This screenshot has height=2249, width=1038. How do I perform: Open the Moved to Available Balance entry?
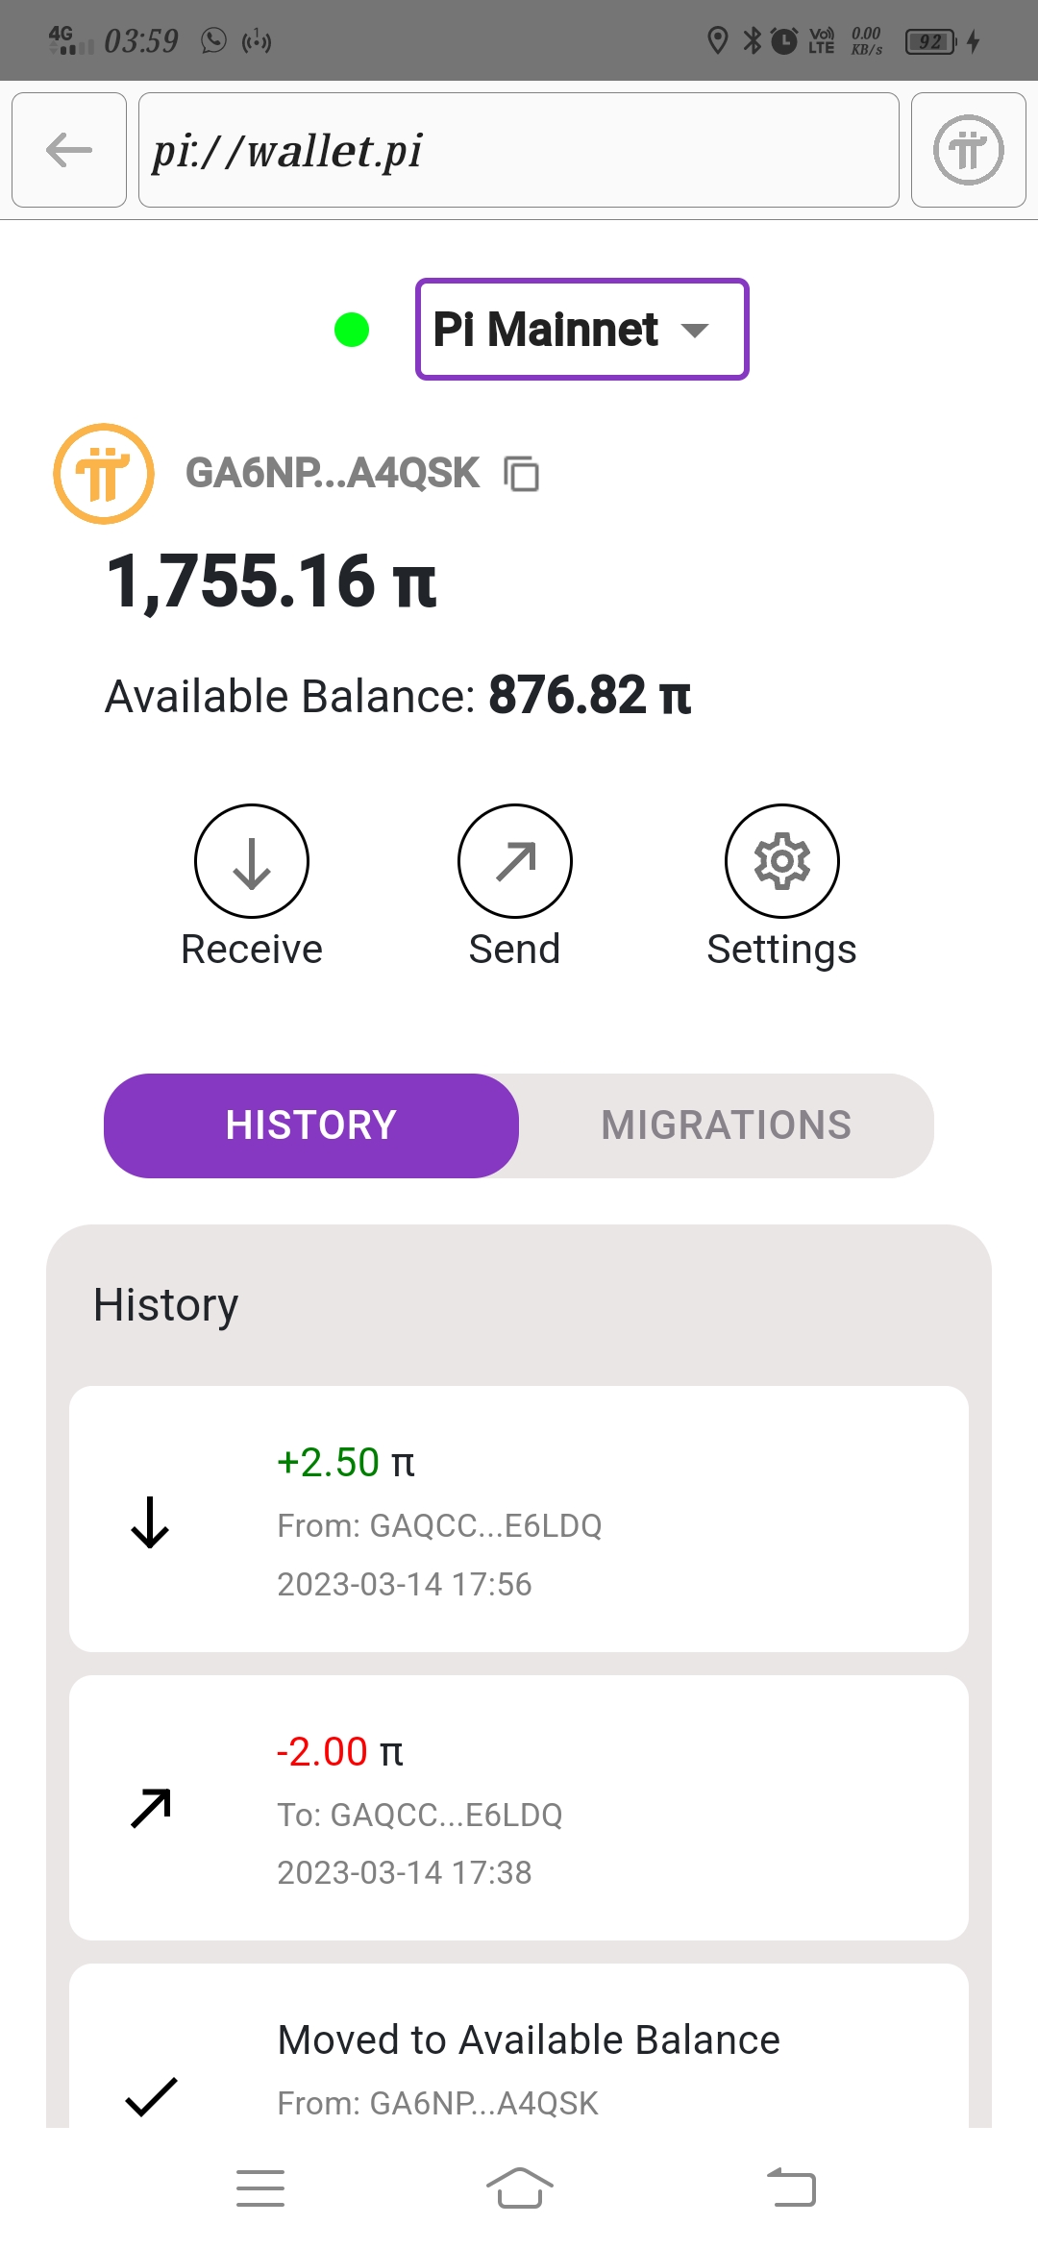pyautogui.click(x=519, y=2045)
